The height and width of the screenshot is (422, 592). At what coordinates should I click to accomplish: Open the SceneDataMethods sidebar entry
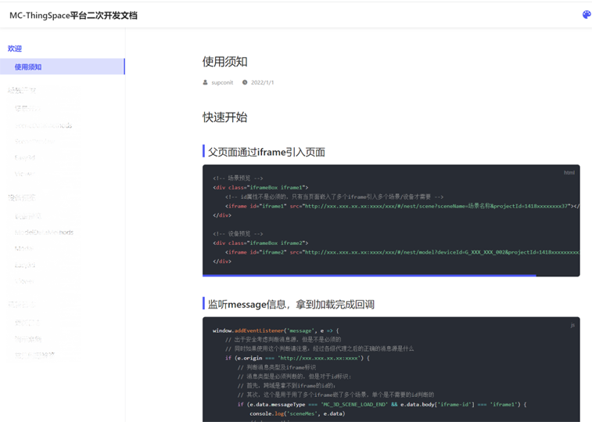tap(44, 125)
